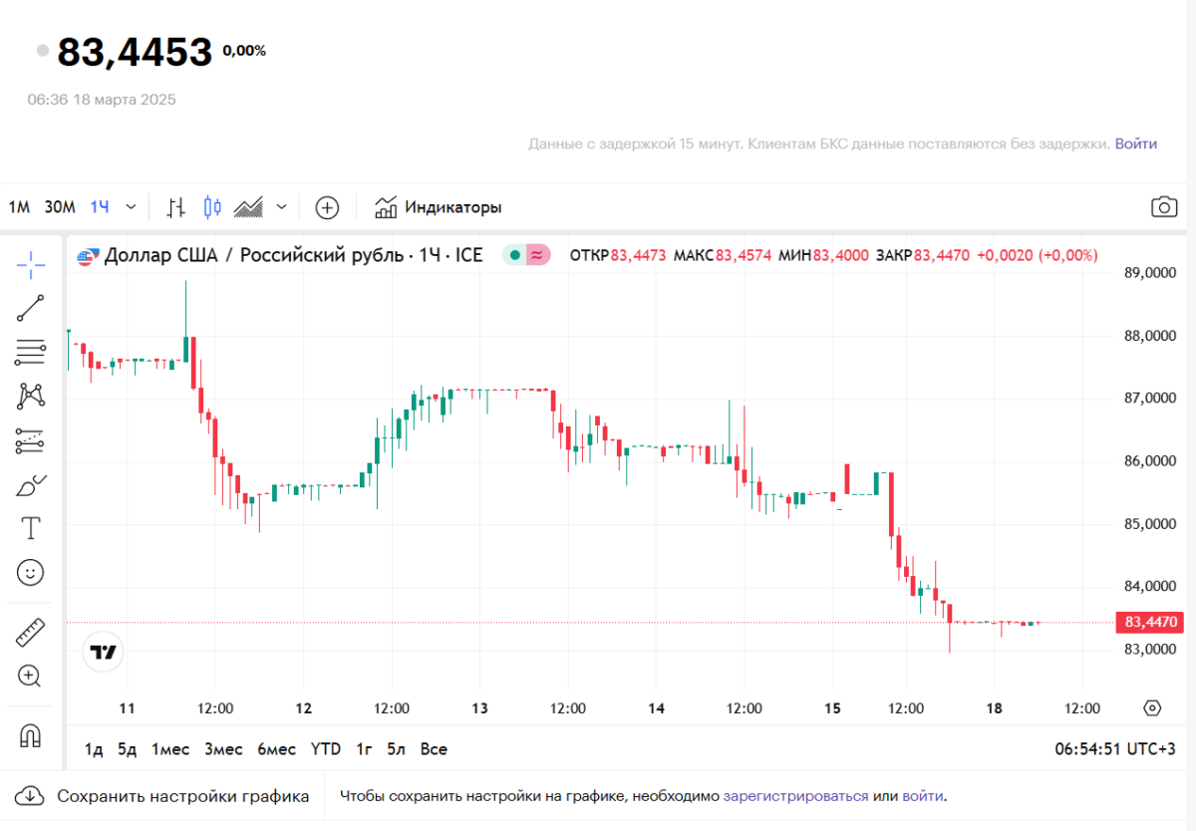The width and height of the screenshot is (1196, 831).
Task: Select the 1мес date range
Action: [x=169, y=749]
